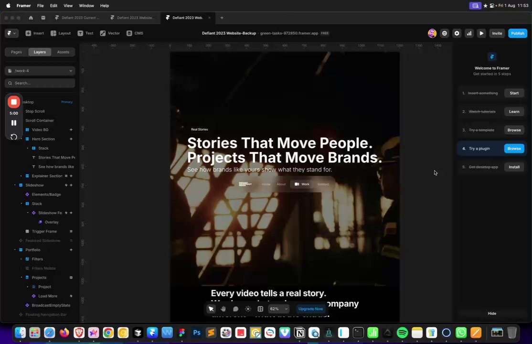Click Browse button for Try a template
Screen dimensions: 532x344
(x=514, y=130)
